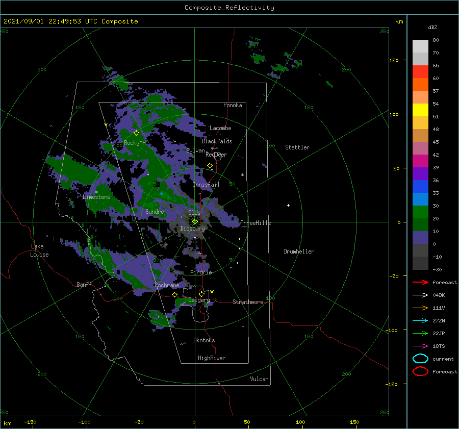Screen dimensions: 459x429
Task: Click the Blackfalds city label
Action: (217, 141)
